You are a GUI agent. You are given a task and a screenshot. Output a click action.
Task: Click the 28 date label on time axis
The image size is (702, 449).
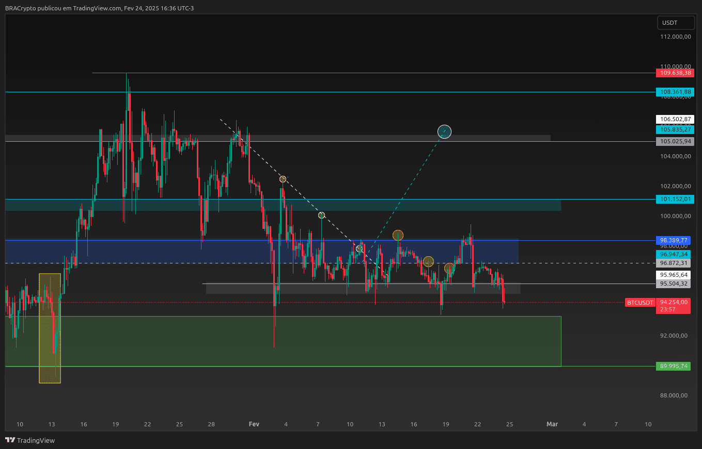(211, 424)
